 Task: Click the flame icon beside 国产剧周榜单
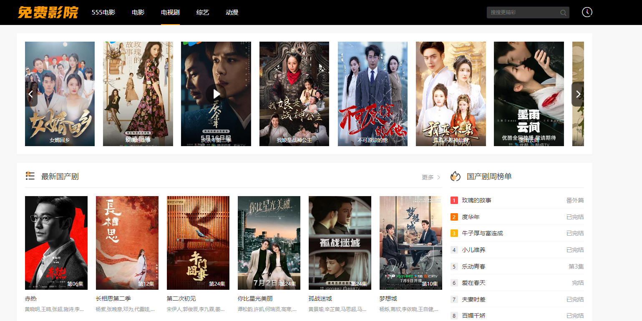click(455, 176)
